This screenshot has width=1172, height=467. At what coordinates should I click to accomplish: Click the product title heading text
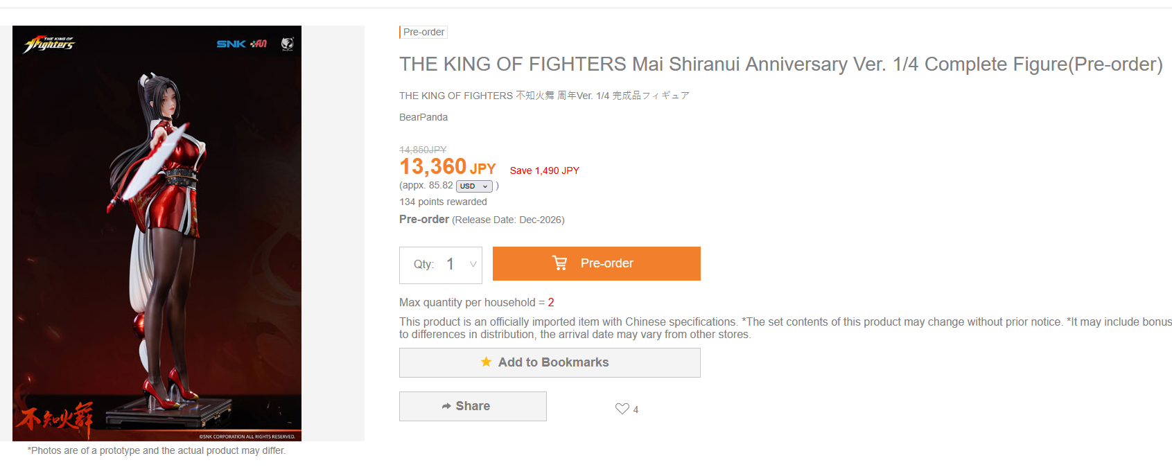coord(780,64)
